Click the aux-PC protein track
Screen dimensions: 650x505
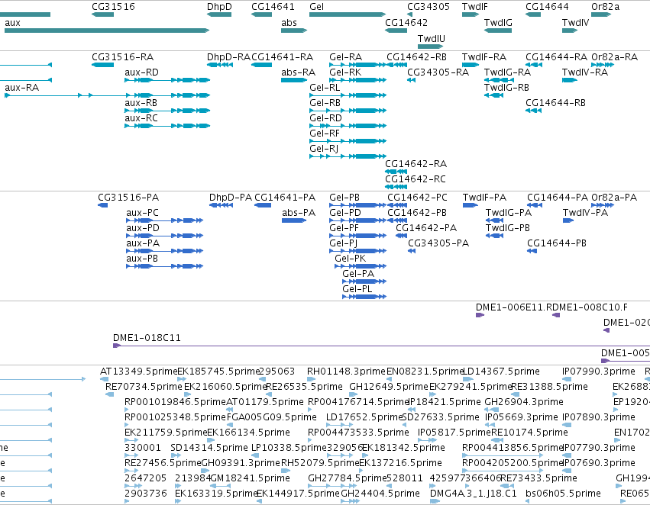point(164,220)
